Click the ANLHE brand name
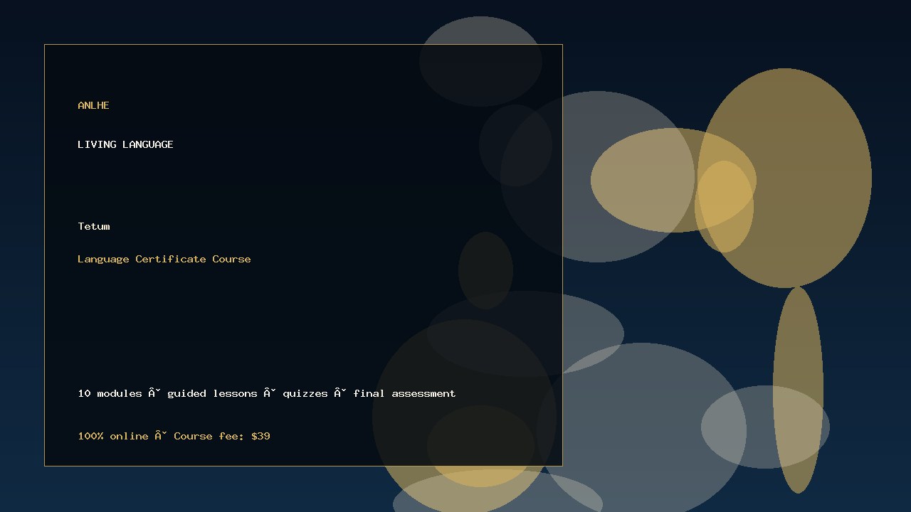Image resolution: width=911 pixels, height=512 pixels. [93, 105]
